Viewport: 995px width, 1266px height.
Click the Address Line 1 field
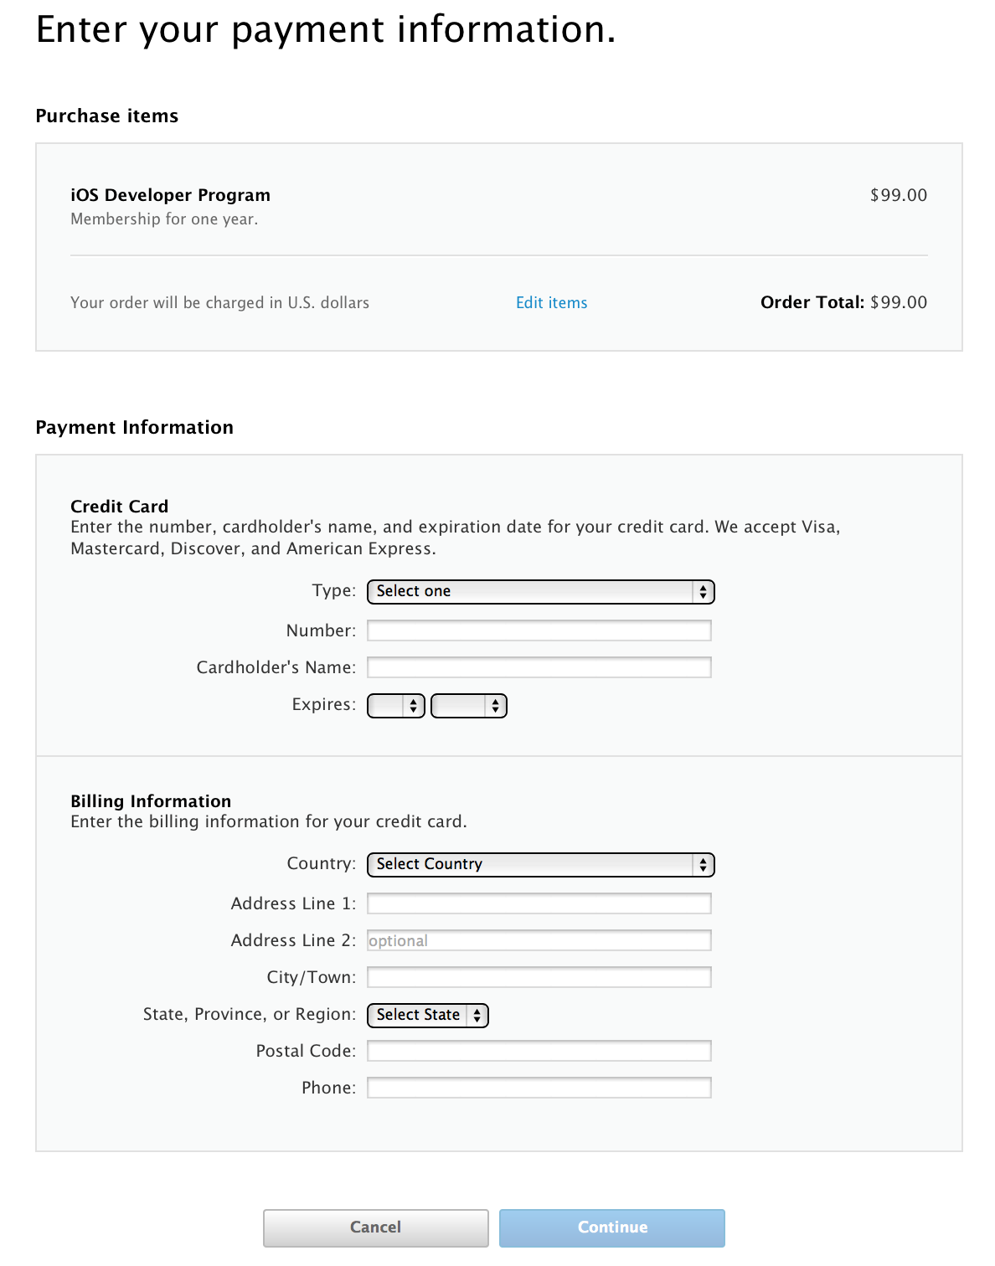(x=539, y=903)
